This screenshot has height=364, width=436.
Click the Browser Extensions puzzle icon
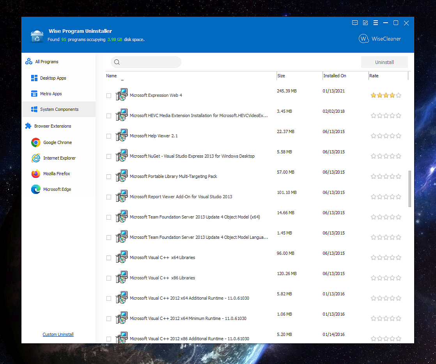[28, 126]
